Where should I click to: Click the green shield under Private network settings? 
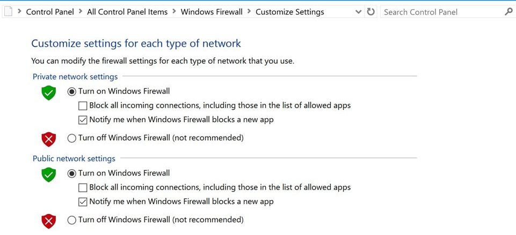(x=49, y=93)
